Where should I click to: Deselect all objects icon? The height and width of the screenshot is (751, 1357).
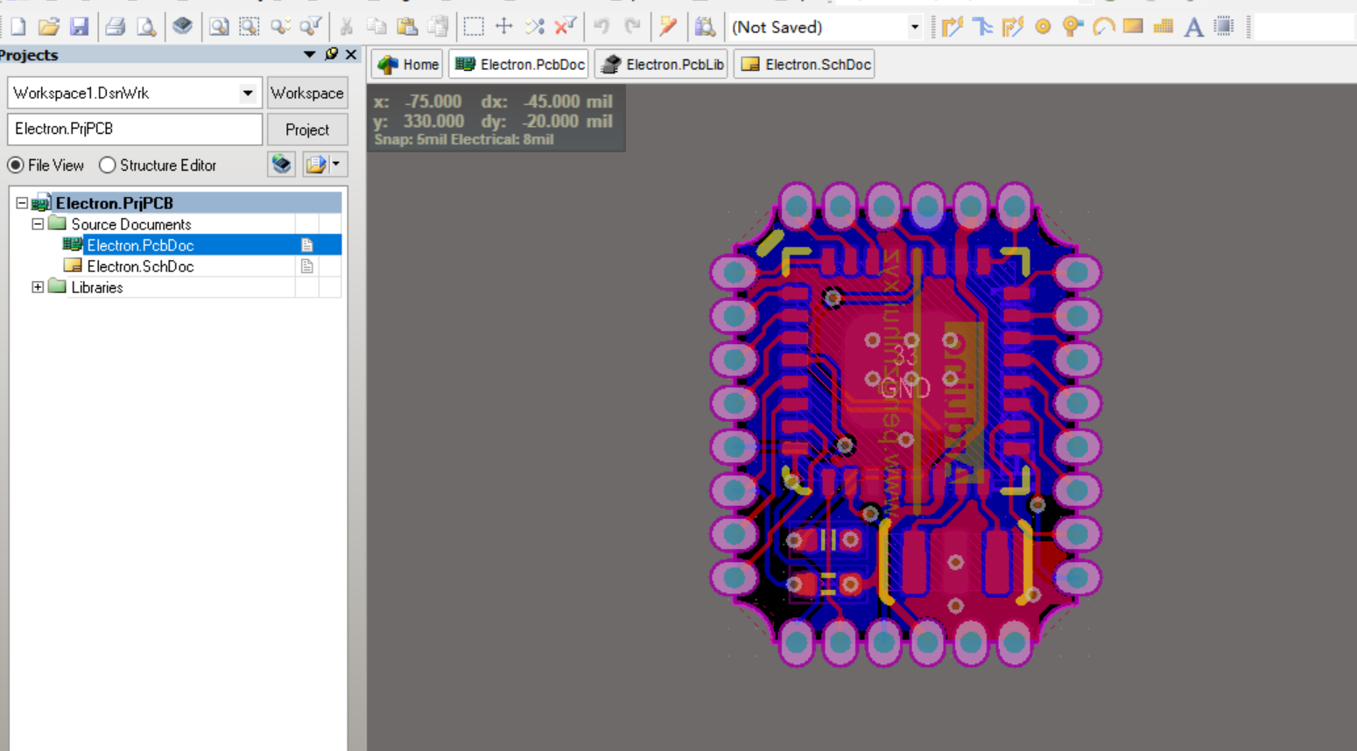(535, 27)
